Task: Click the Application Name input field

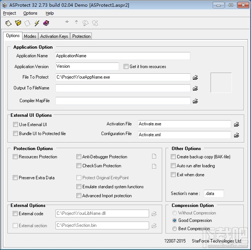Action: point(123,56)
